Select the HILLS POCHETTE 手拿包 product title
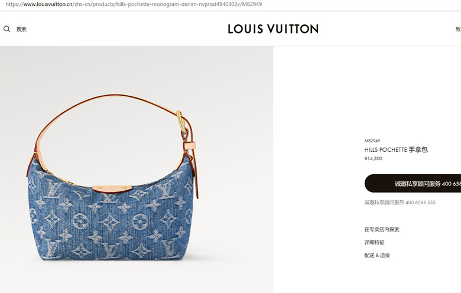This screenshot has height=293, width=461. pos(396,149)
